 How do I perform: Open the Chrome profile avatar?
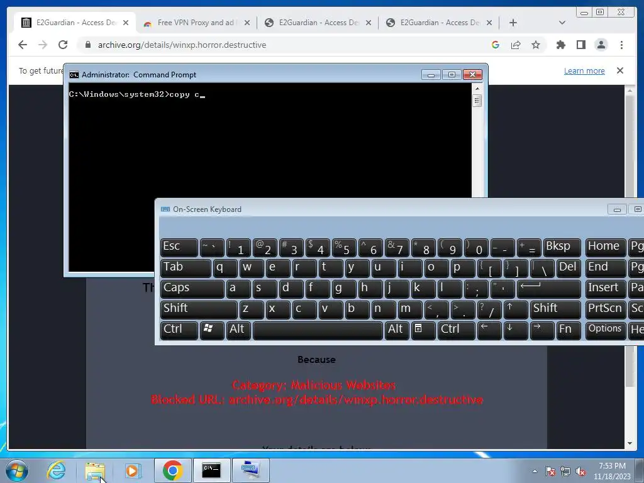tap(601, 45)
